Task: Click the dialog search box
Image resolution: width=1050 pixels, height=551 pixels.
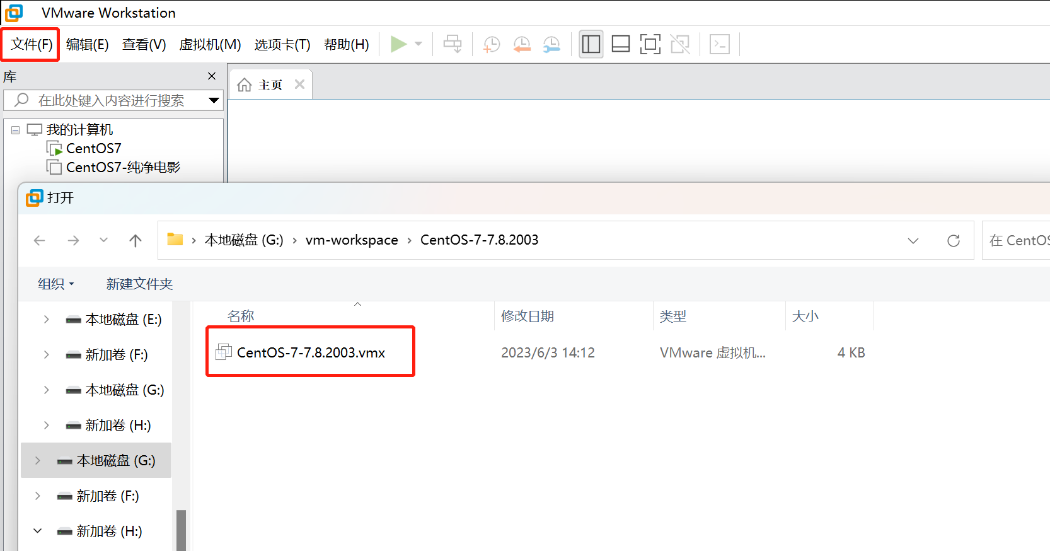Action: pos(1016,240)
